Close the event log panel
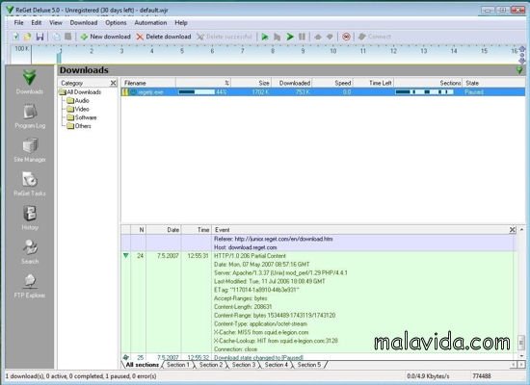 [x=513, y=230]
